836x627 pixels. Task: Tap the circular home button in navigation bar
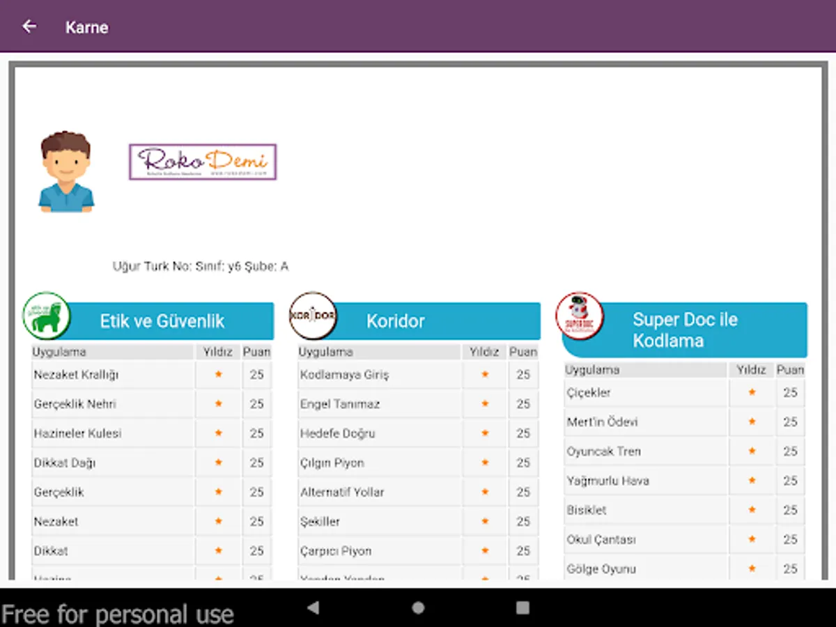(418, 607)
